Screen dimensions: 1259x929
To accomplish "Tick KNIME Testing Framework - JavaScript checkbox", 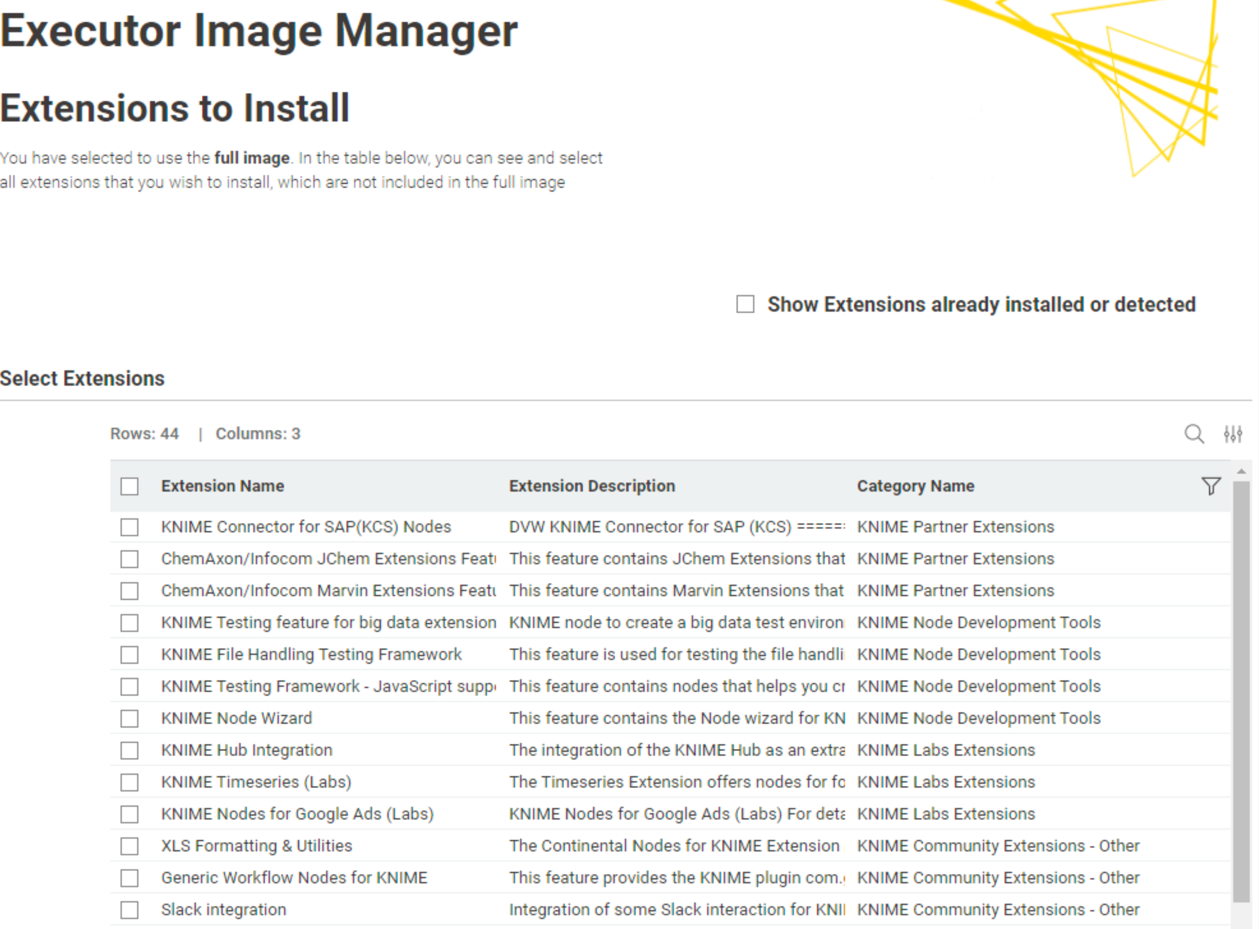I will [x=129, y=687].
